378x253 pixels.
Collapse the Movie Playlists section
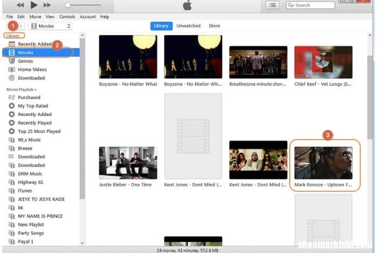[x=22, y=90]
